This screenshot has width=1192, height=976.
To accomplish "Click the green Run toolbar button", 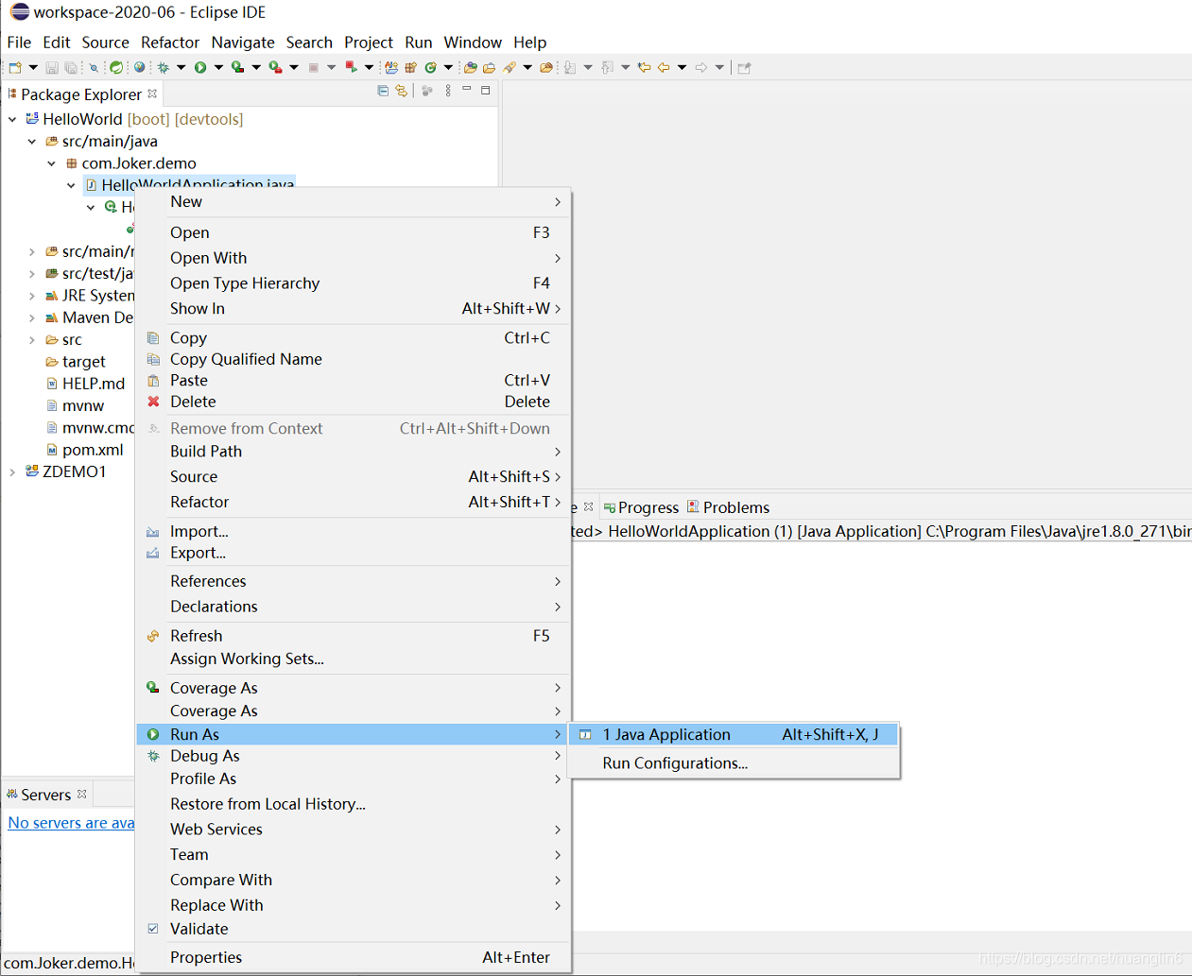I will tap(200, 67).
